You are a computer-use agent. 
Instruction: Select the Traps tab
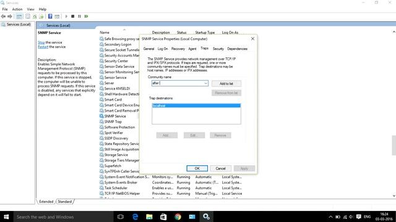pyautogui.click(x=204, y=48)
